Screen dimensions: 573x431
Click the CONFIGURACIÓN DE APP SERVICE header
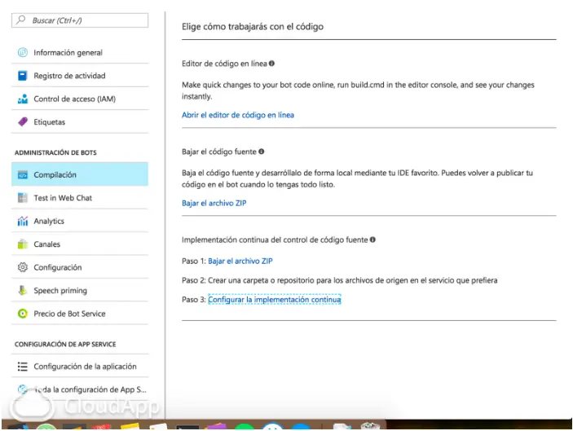pos(65,344)
